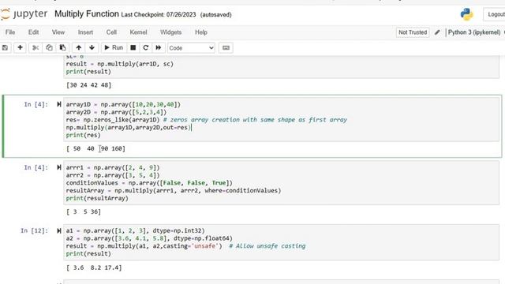Open the Kernel menu
505x284 pixels.
pyautogui.click(x=138, y=32)
